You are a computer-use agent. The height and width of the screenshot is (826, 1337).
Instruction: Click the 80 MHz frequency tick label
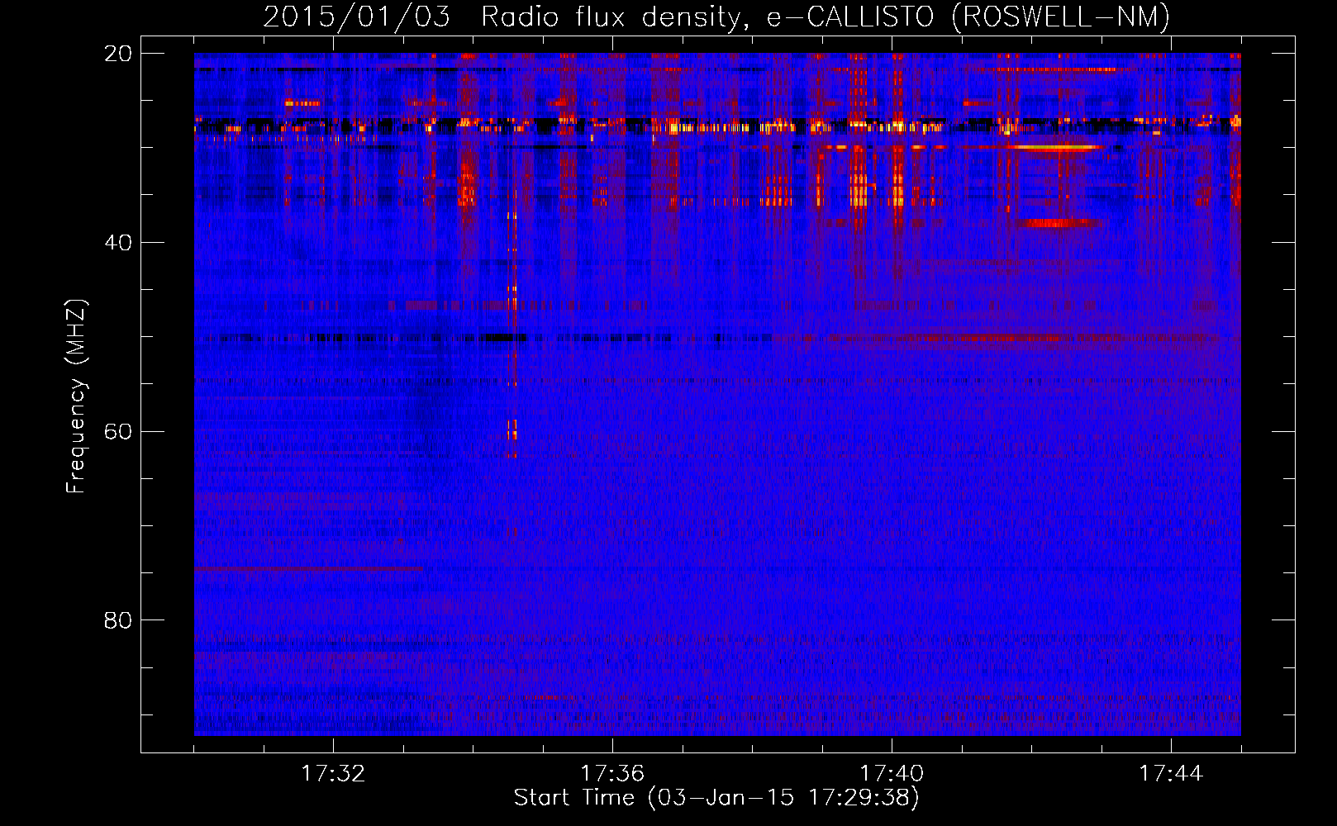pos(117,620)
